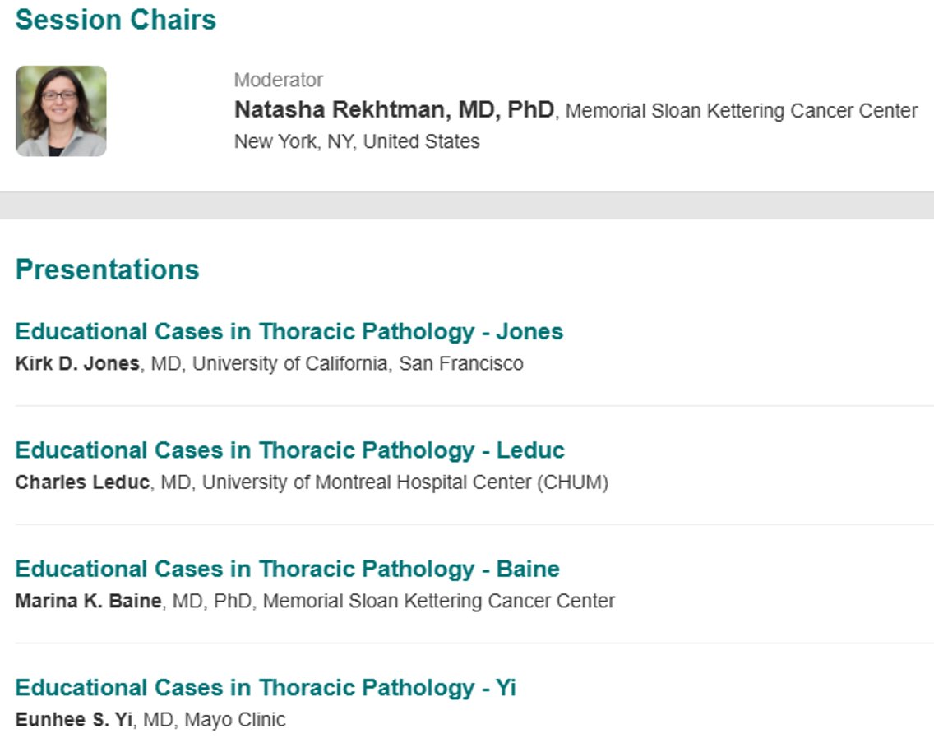
Task: Select presenter name Charles Leduc
Action: point(82,482)
